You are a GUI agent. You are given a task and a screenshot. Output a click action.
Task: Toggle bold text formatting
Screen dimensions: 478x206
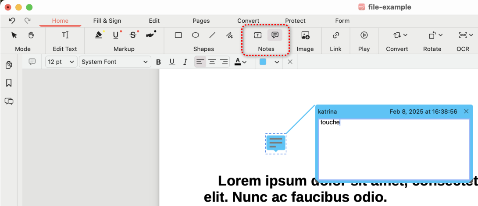tap(158, 62)
